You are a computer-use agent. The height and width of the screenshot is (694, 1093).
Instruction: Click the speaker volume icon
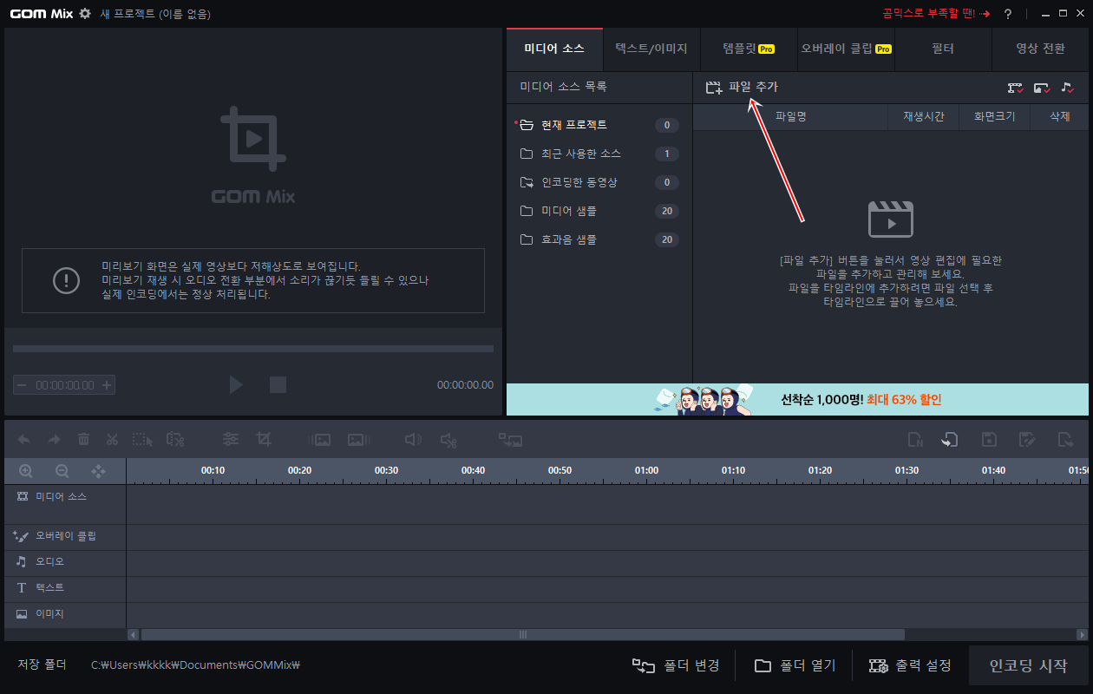[414, 440]
